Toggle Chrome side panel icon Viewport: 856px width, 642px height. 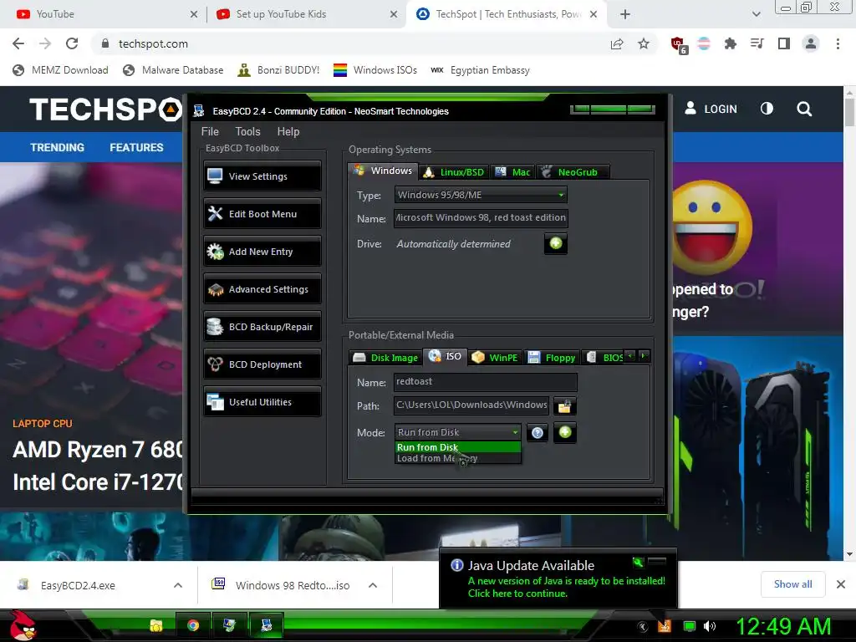(x=784, y=43)
